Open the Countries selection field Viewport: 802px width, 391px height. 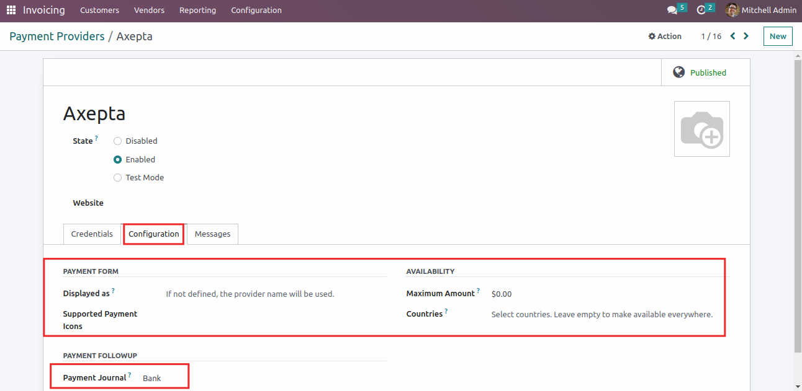point(601,314)
